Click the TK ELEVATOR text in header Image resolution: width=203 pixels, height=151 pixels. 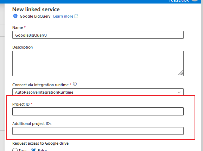click(x=179, y=1)
